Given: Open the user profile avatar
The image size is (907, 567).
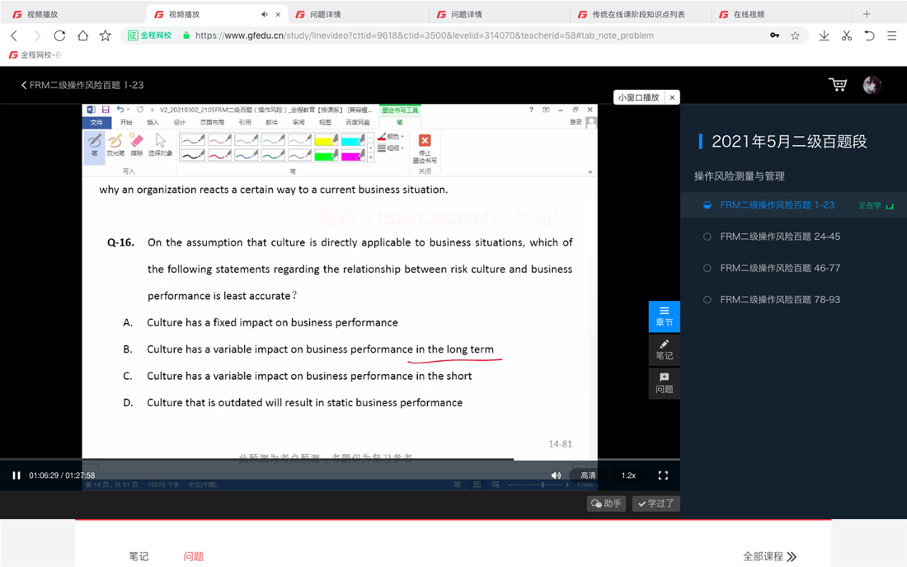Looking at the screenshot, I should pyautogui.click(x=872, y=85).
